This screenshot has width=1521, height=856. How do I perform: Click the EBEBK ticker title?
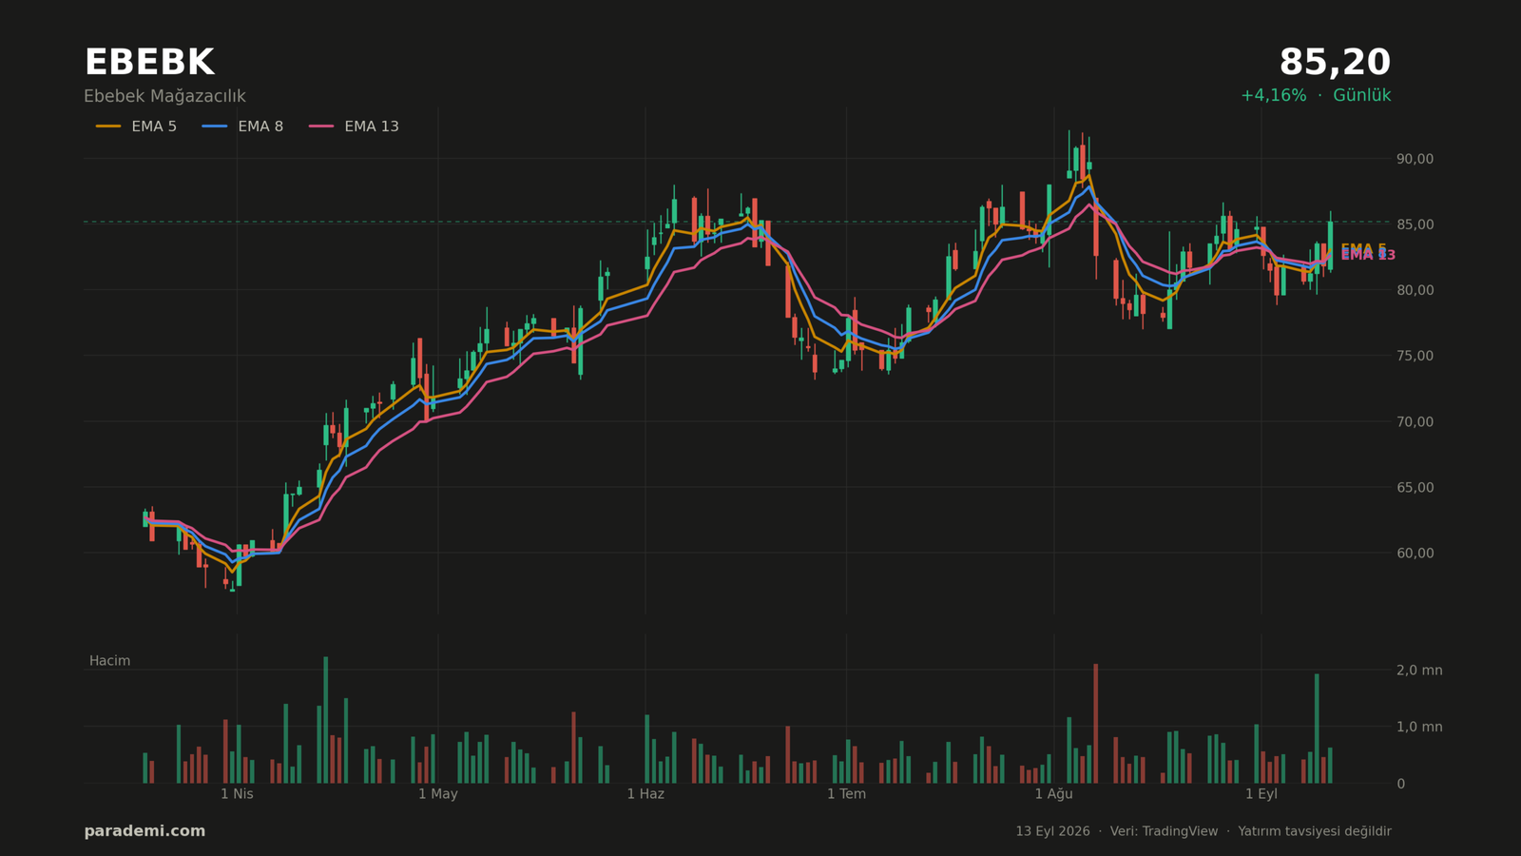[x=149, y=64]
